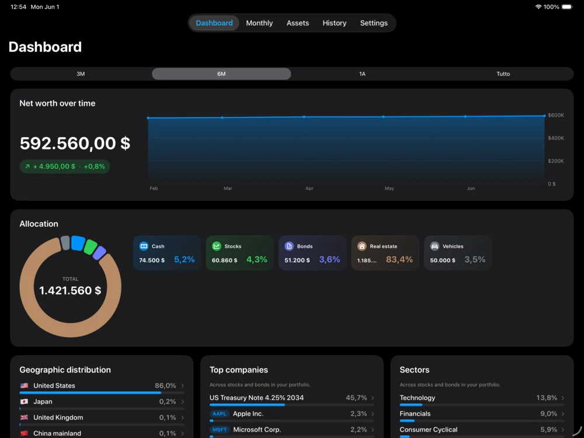Expand the US Treasury Note row chevron
Image resolution: width=584 pixels, height=438 pixels.
373,398
